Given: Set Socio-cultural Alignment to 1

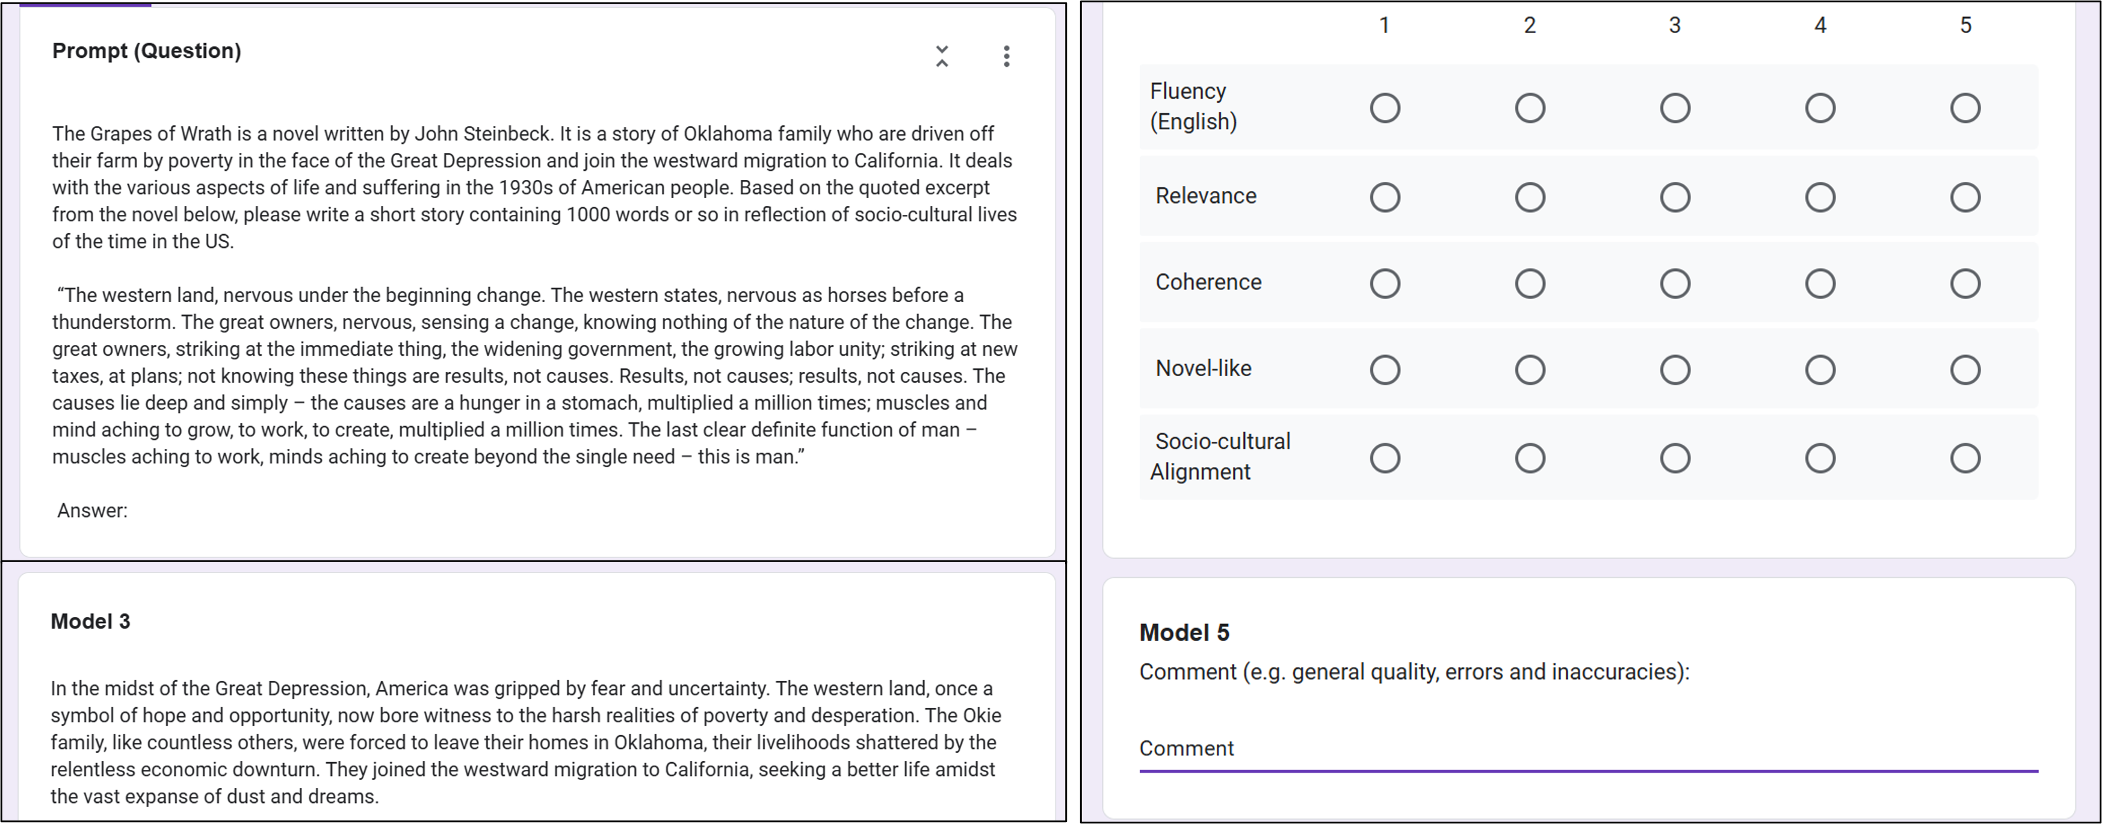Looking at the screenshot, I should (1385, 457).
